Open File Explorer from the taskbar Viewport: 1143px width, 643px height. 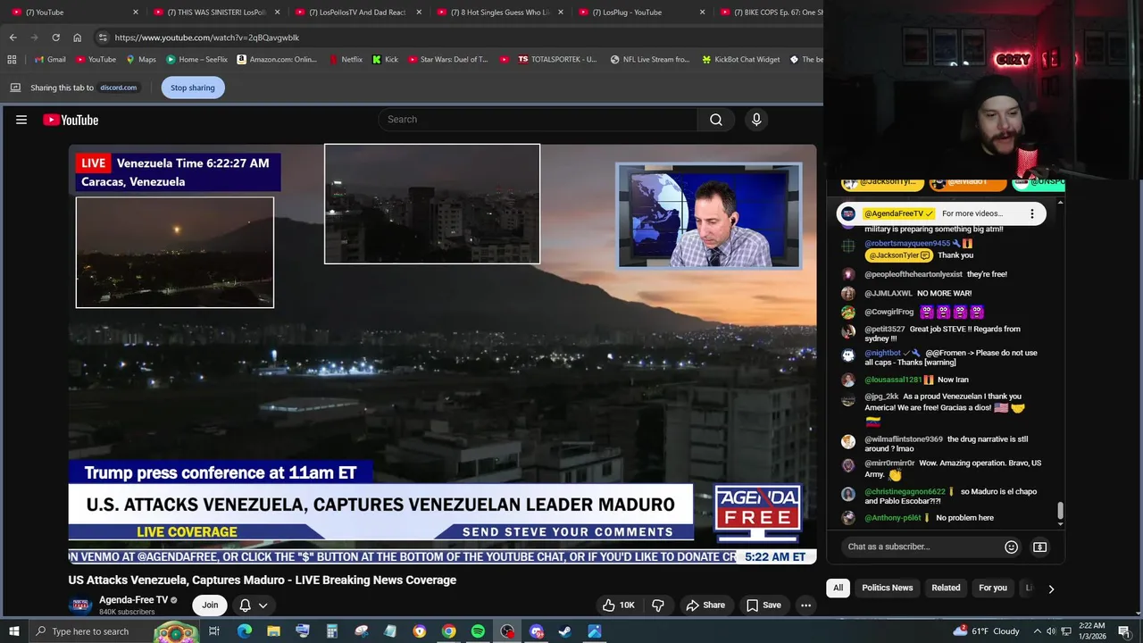click(273, 631)
